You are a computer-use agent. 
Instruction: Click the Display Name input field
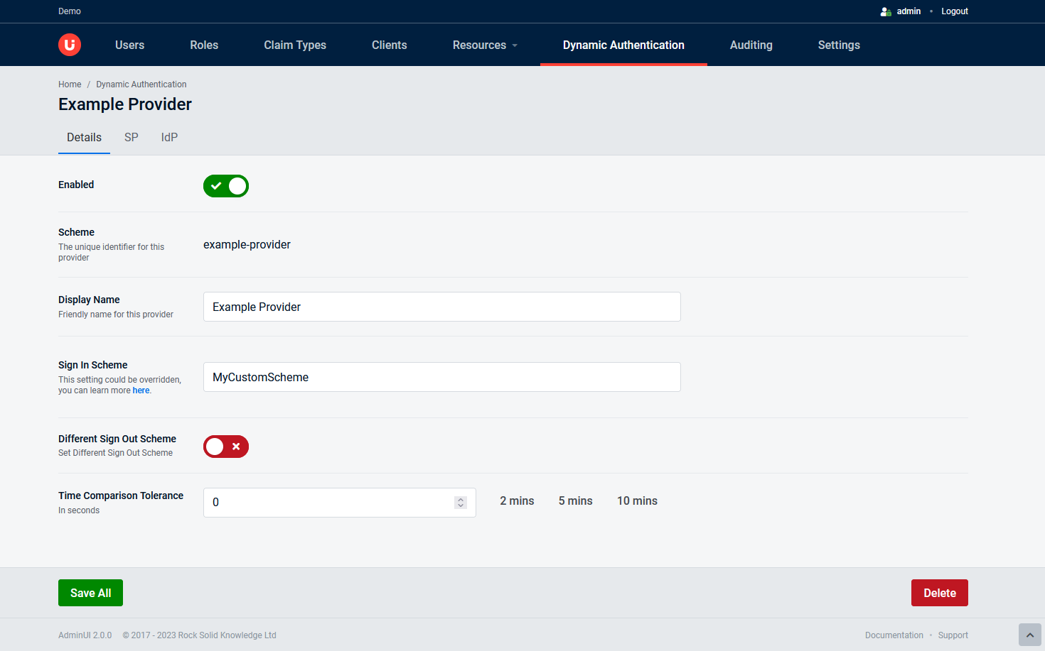(x=441, y=307)
